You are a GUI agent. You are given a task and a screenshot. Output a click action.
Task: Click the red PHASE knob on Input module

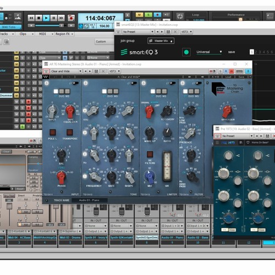pos(62,177)
